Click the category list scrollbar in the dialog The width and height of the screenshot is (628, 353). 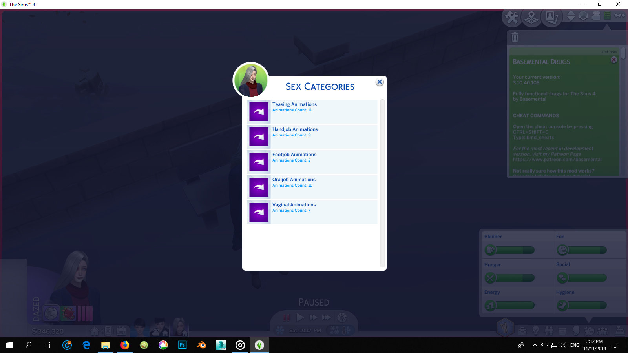382,184
